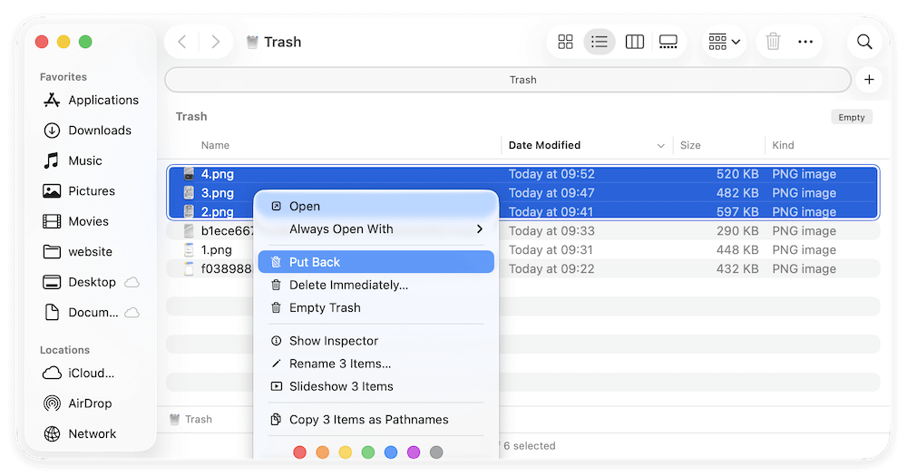This screenshot has height=476, width=907.
Task: Select the 1.png file row
Action: tap(523, 250)
